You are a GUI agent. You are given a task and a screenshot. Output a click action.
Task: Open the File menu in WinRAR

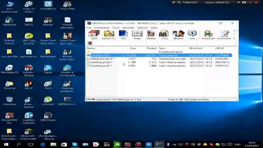89,28
